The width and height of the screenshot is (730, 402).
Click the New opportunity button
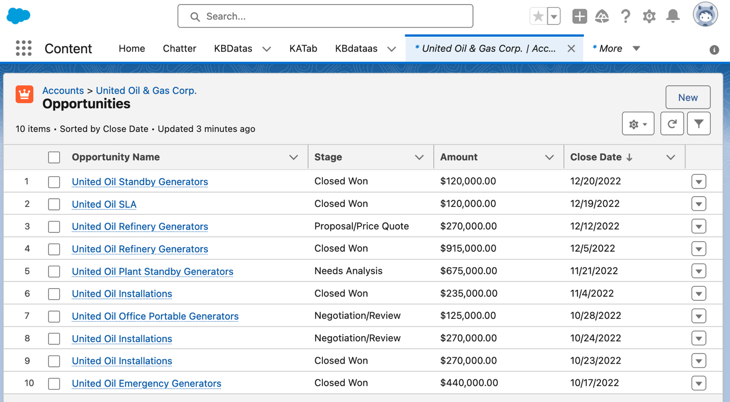tap(688, 97)
